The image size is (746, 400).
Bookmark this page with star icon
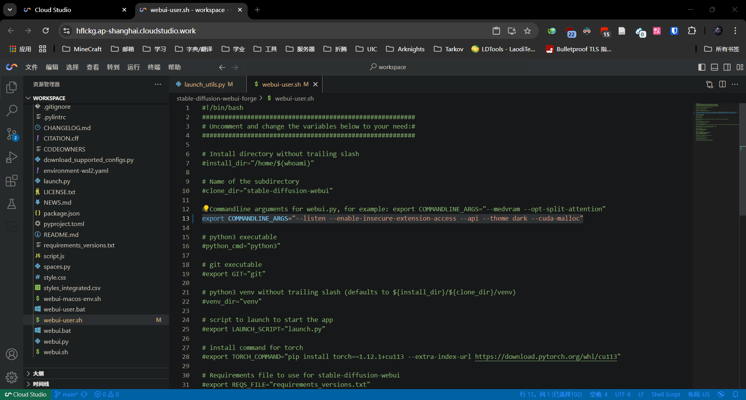click(527, 31)
